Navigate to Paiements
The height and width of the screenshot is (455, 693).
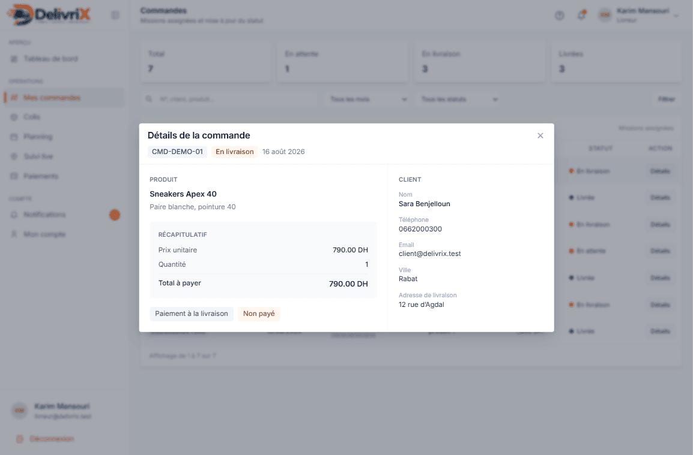tap(64, 176)
